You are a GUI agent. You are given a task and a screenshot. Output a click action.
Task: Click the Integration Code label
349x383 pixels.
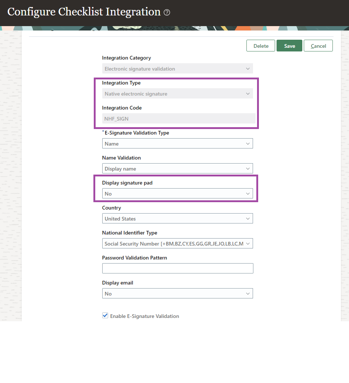[x=122, y=108]
